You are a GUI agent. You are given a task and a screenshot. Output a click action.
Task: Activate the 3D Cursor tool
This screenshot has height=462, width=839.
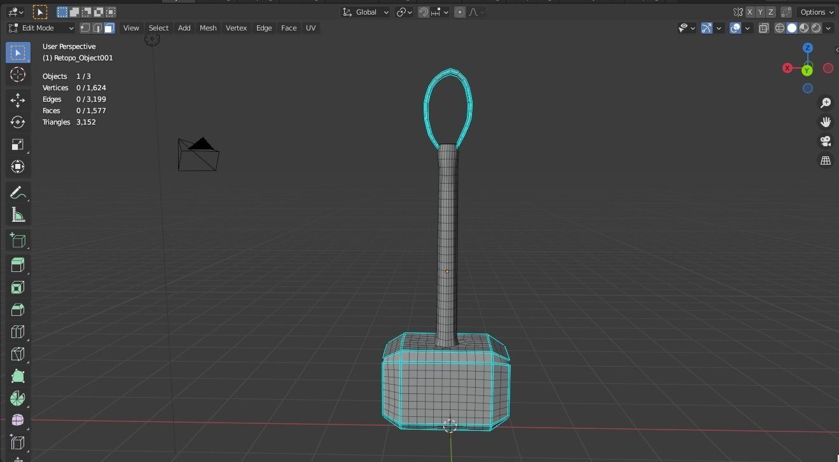tap(18, 74)
